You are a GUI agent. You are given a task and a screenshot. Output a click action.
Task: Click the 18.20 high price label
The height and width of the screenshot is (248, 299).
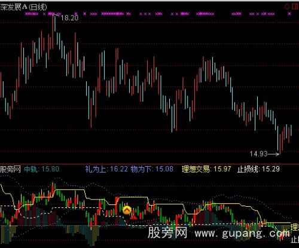pyautogui.click(x=69, y=18)
